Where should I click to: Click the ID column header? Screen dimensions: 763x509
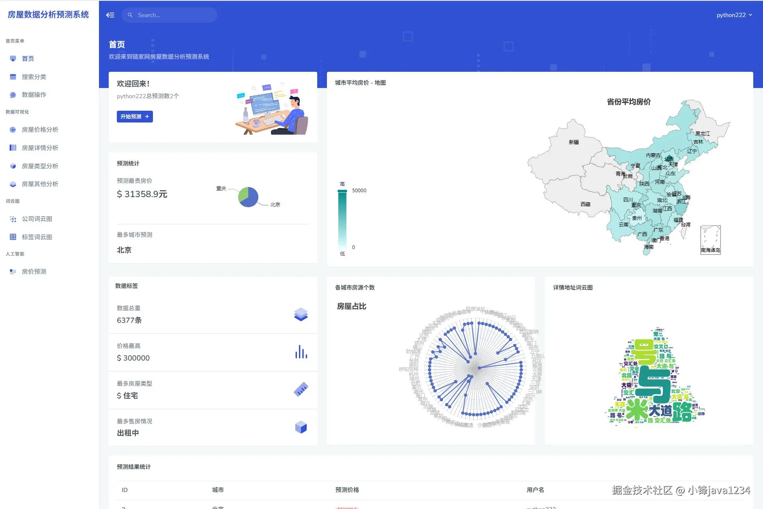(x=125, y=490)
